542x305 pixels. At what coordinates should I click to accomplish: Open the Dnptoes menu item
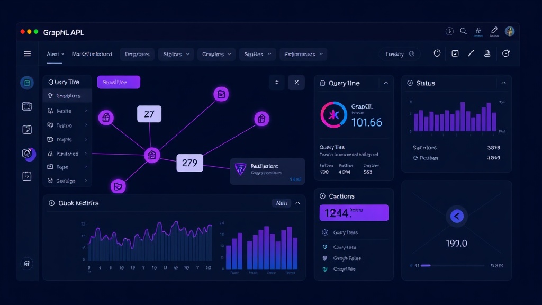(137, 55)
